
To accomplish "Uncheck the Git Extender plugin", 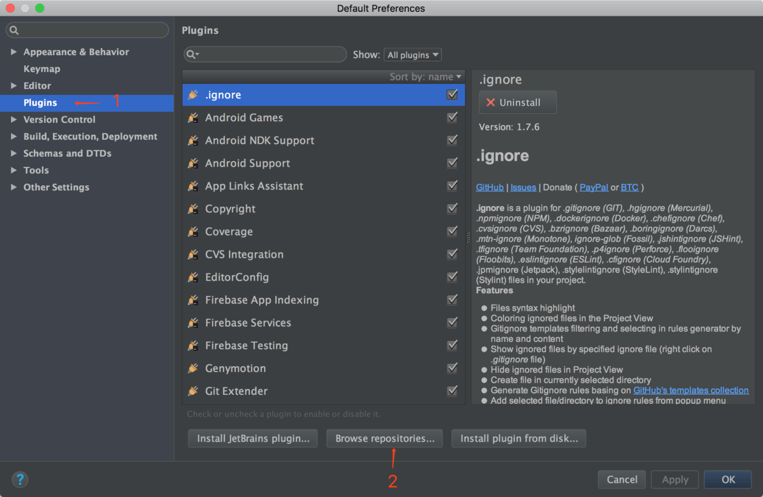I will point(452,390).
